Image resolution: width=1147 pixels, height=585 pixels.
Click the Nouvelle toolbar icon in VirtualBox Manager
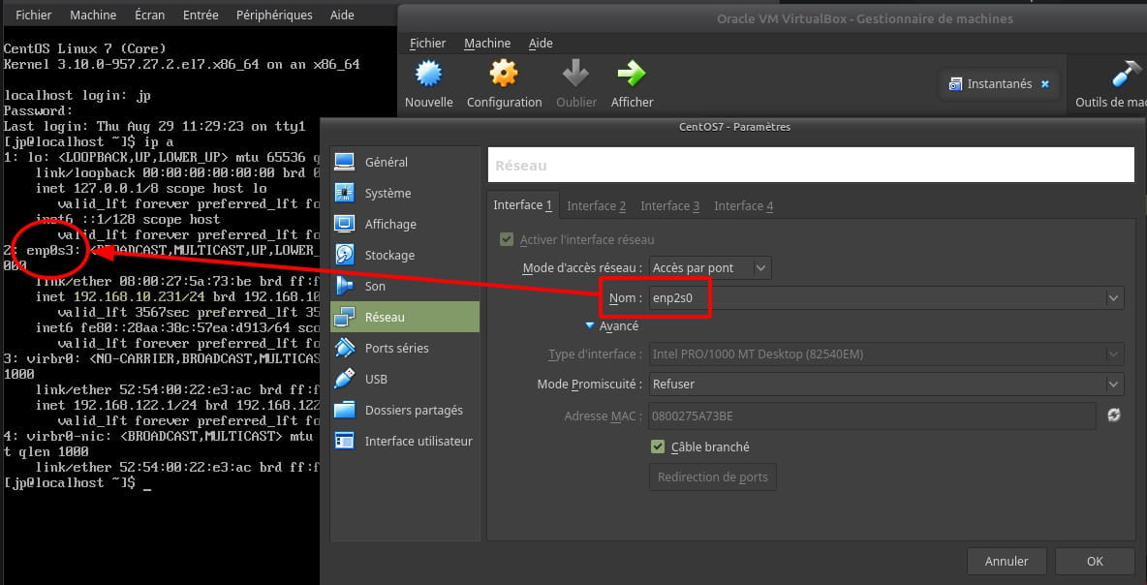[x=428, y=75]
